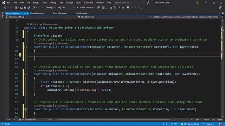Click the lightbulb quick actions icon on line 11
The width and height of the screenshot is (225, 126).
(x=20, y=55)
